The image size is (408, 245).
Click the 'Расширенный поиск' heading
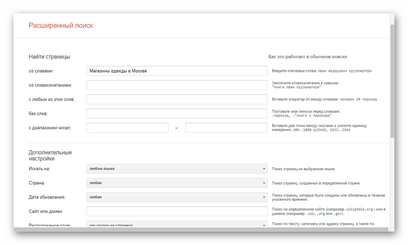pyautogui.click(x=61, y=25)
